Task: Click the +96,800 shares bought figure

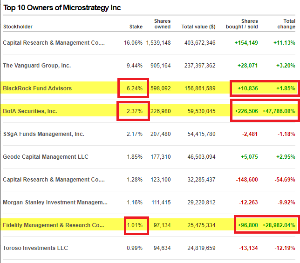Action: [x=248, y=225]
